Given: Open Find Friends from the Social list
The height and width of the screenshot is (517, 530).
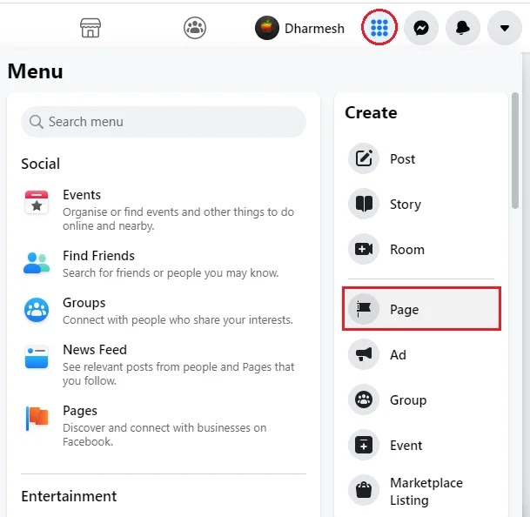Looking at the screenshot, I should (x=164, y=264).
